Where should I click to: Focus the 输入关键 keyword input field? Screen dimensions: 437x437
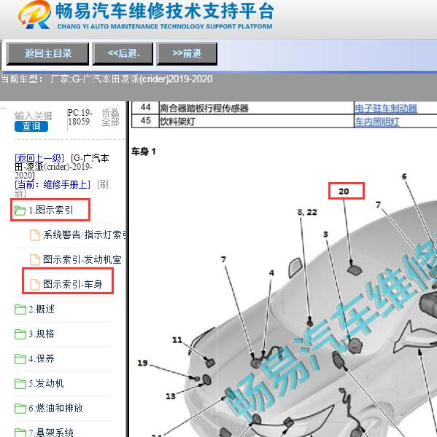(x=34, y=116)
